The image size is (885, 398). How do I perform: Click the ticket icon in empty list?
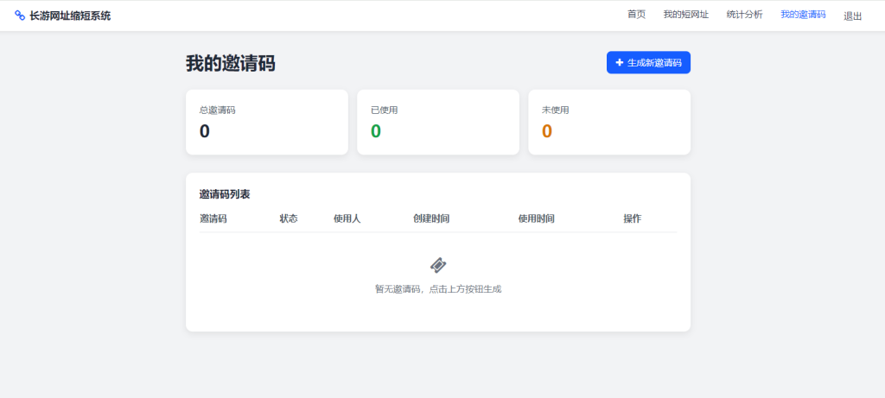click(438, 265)
